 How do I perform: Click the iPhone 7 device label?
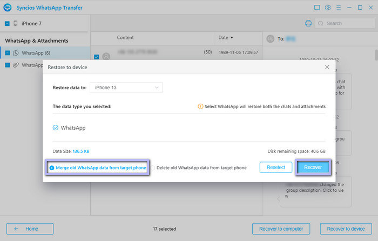31,24
